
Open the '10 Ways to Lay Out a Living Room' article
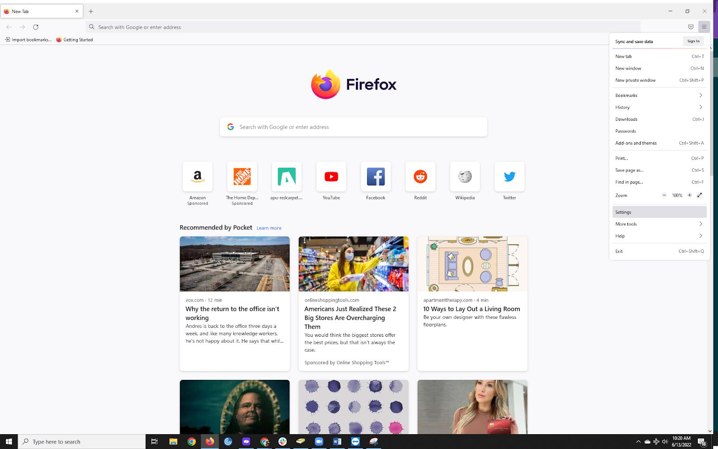coord(472,309)
